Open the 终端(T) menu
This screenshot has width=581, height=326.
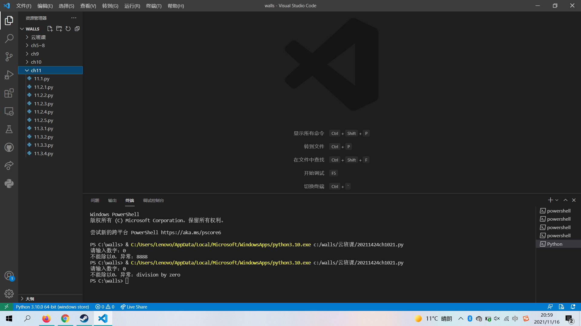coord(154,6)
